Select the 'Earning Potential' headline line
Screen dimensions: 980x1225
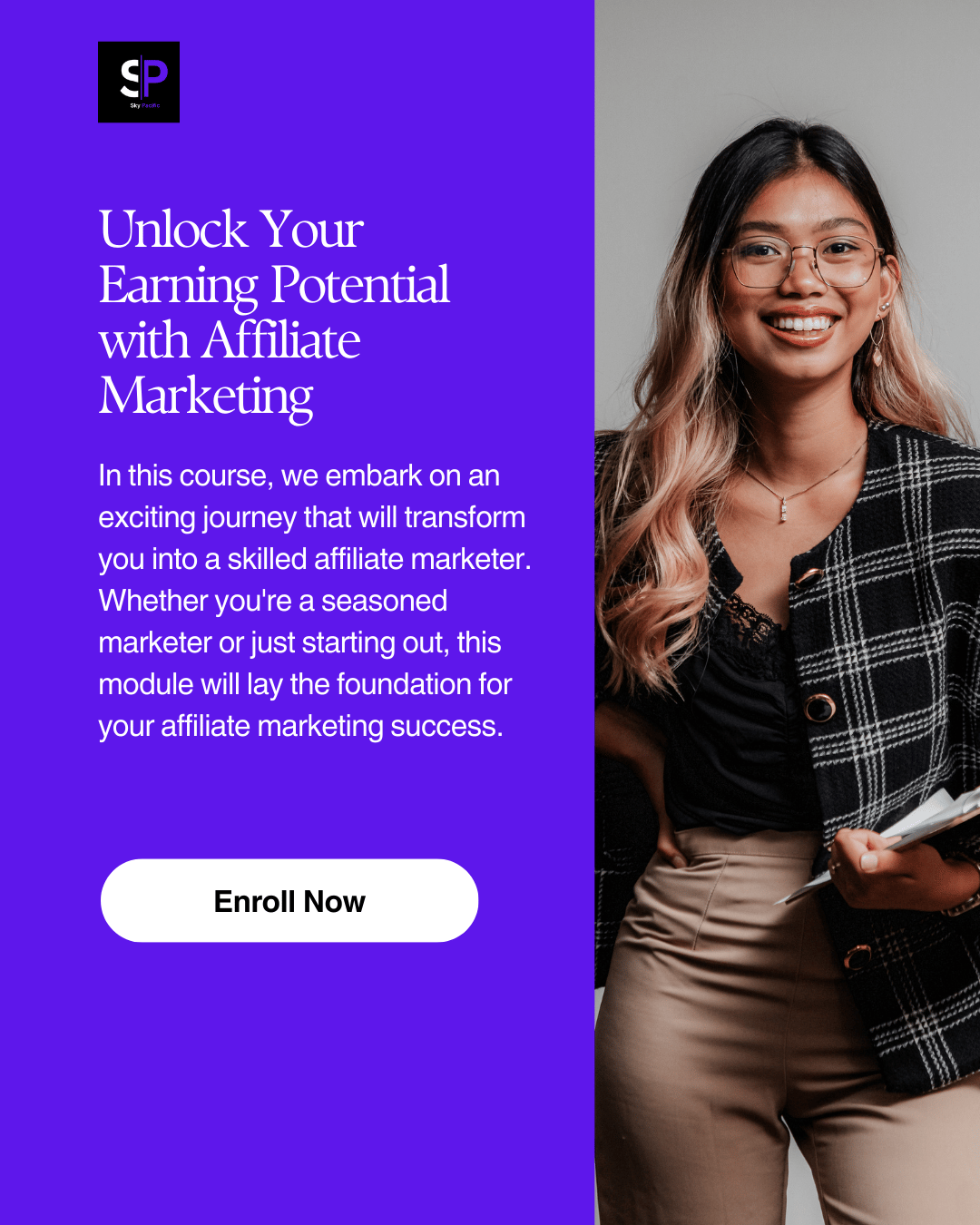[274, 285]
